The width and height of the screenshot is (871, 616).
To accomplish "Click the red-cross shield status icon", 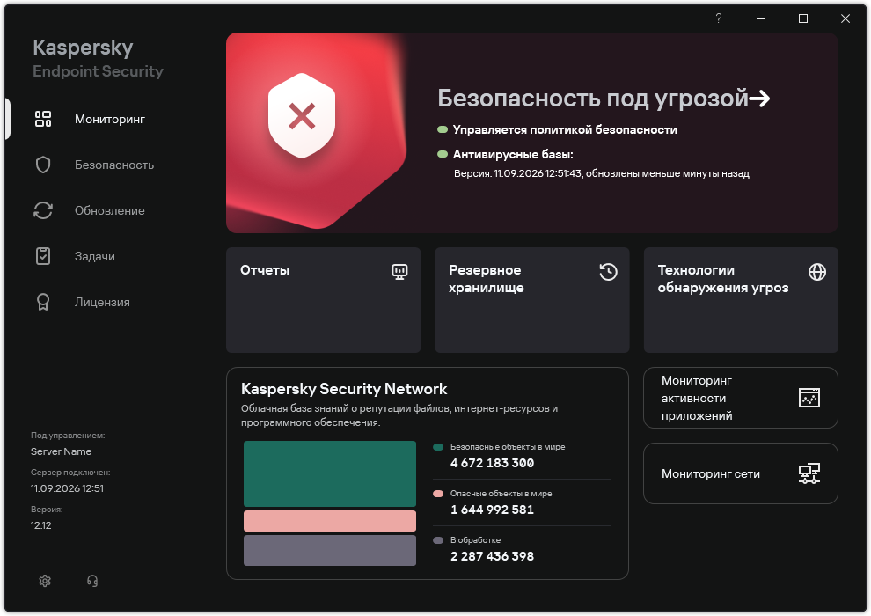I will [302, 115].
